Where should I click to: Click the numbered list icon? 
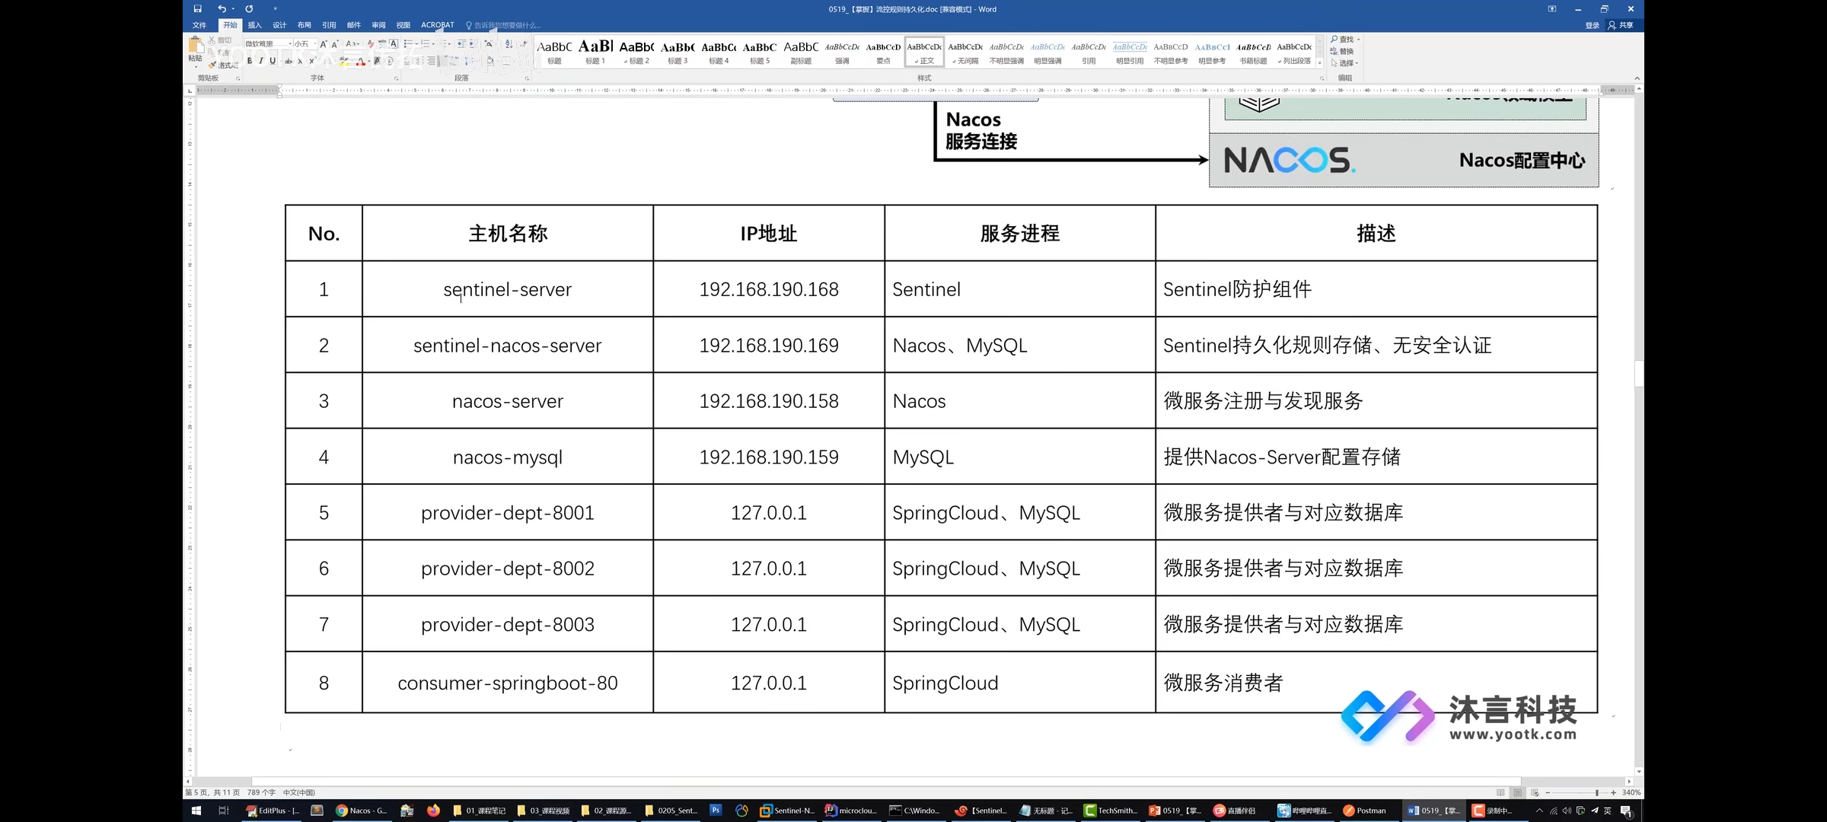coord(425,44)
